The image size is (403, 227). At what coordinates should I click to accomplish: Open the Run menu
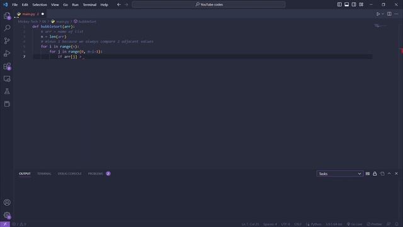click(75, 4)
